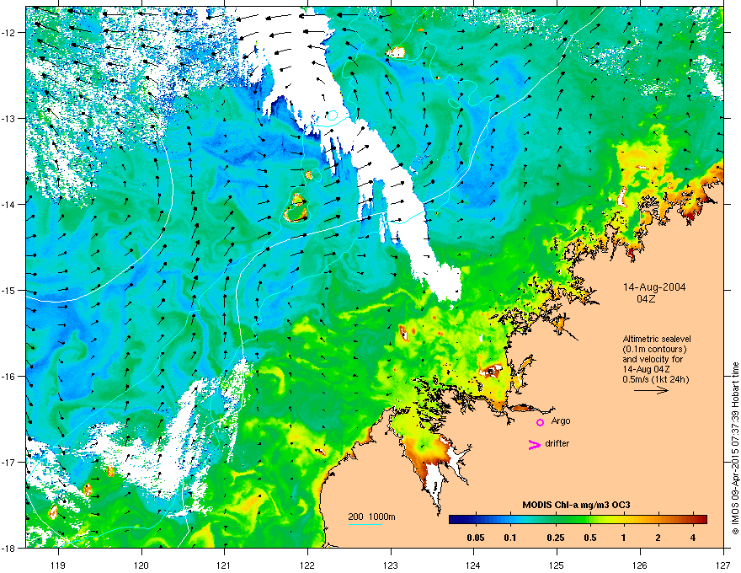Click latitude axis label "-17"
This screenshot has height=573, width=741.
tap(8, 462)
